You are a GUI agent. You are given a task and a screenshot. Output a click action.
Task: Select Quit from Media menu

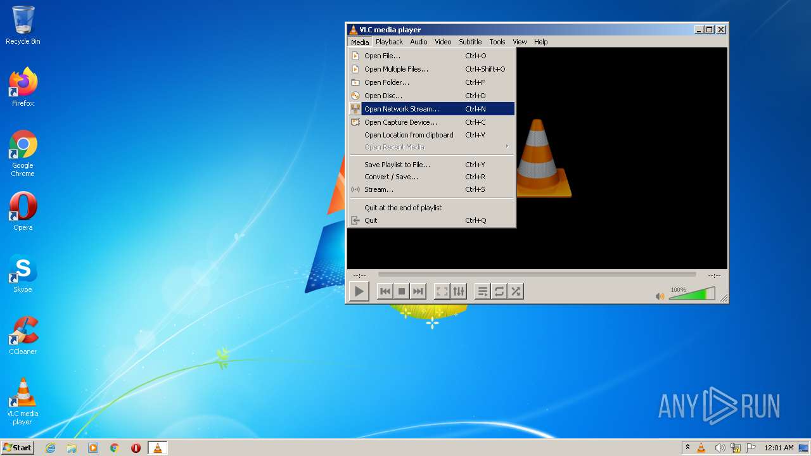431,220
